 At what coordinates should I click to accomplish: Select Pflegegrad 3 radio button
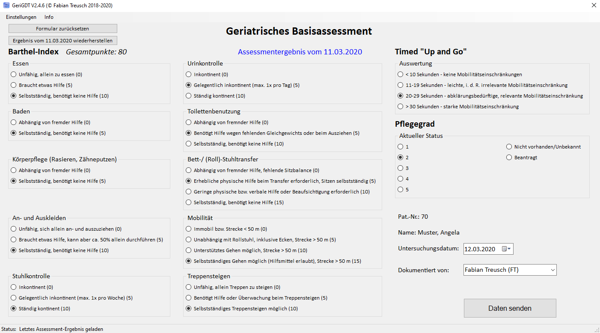[x=401, y=168]
